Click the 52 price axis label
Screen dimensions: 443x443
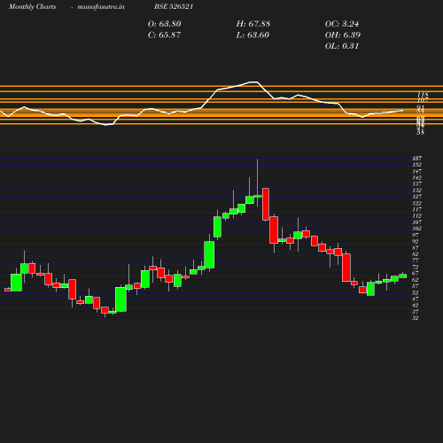pyautogui.click(x=416, y=292)
